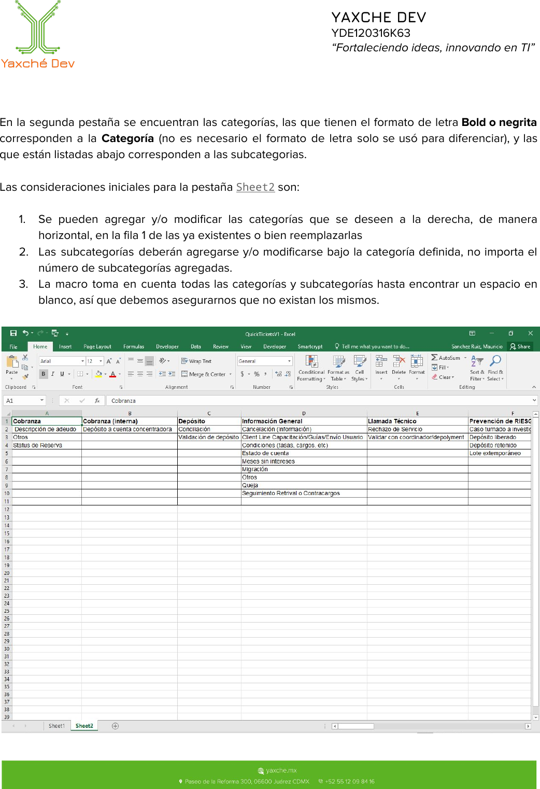Open the File tab
Screen dimensions: 540x789
pos(13,346)
